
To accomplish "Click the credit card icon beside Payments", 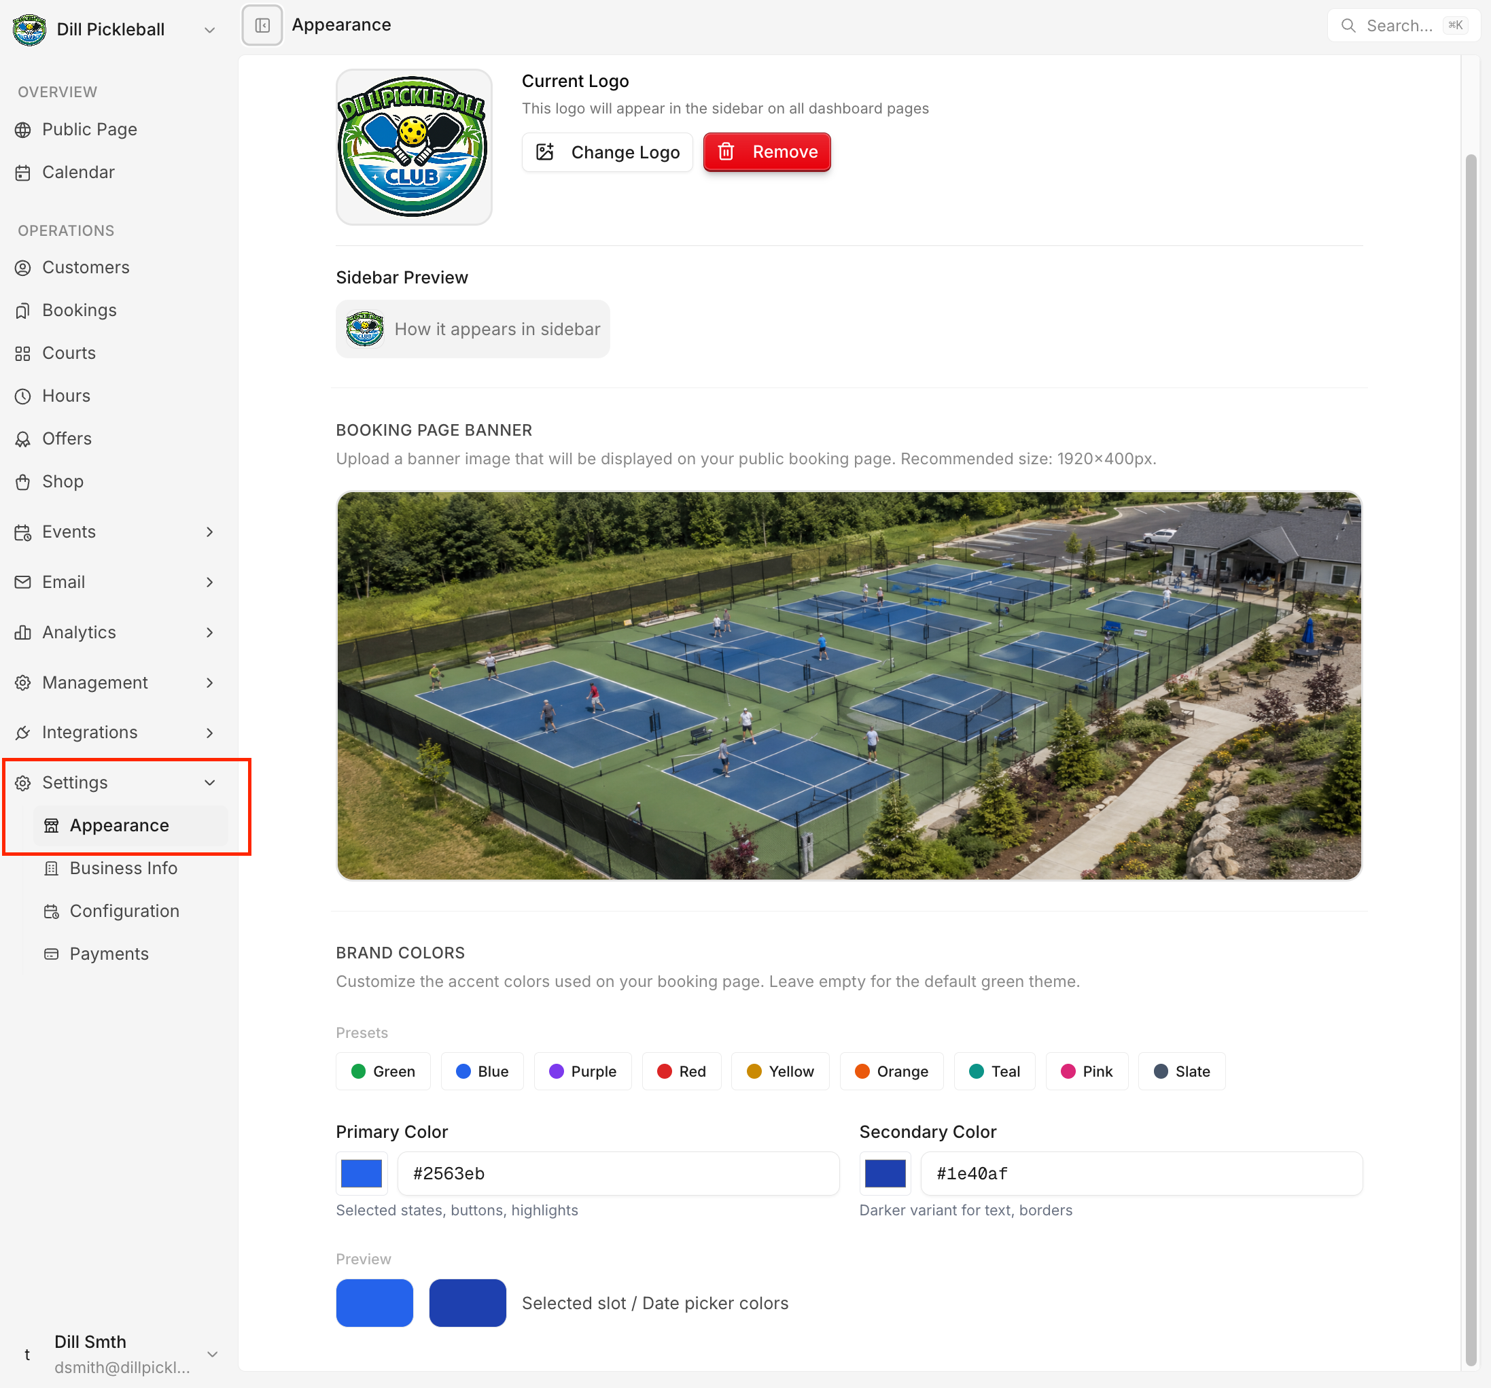I will (51, 954).
